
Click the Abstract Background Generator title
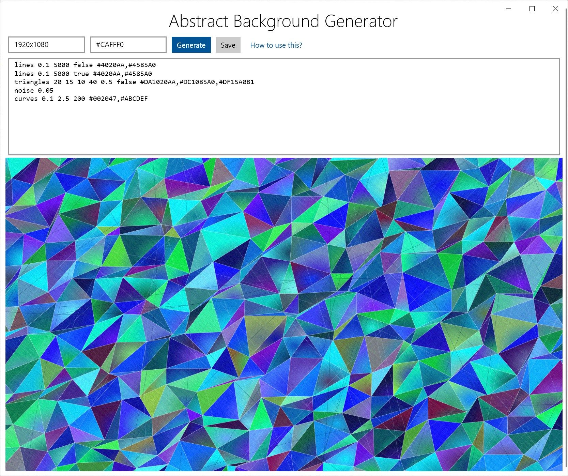[283, 21]
